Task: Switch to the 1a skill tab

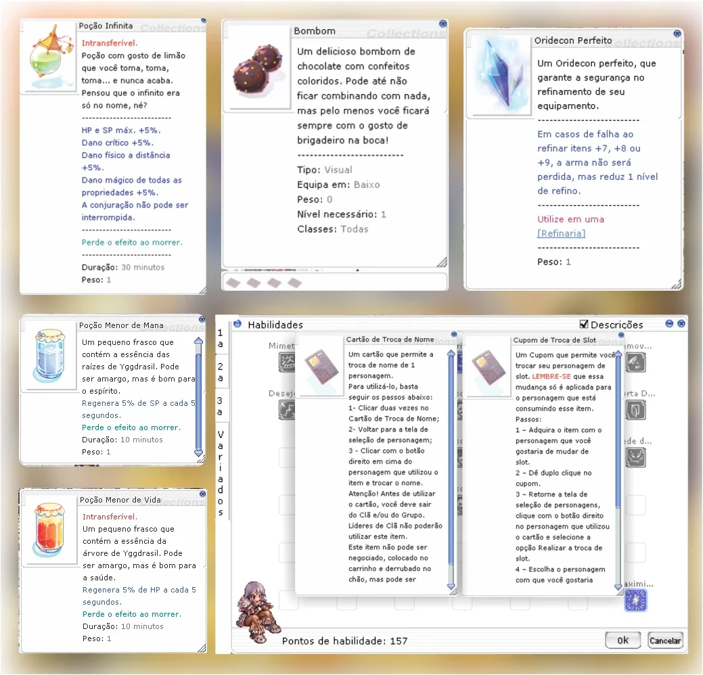Action: tap(220, 338)
